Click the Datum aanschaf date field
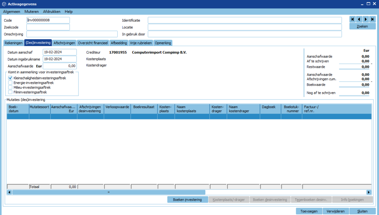Viewport: 379px width, 215px height. pyautogui.click(x=60, y=52)
